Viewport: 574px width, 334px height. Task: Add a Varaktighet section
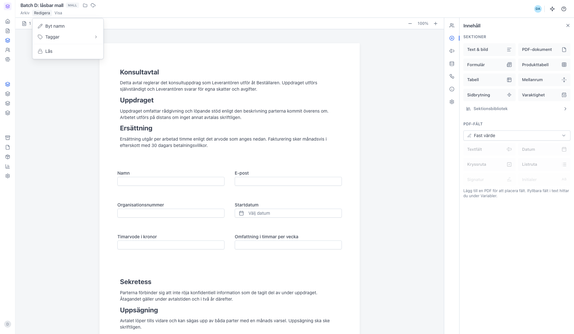(x=544, y=95)
